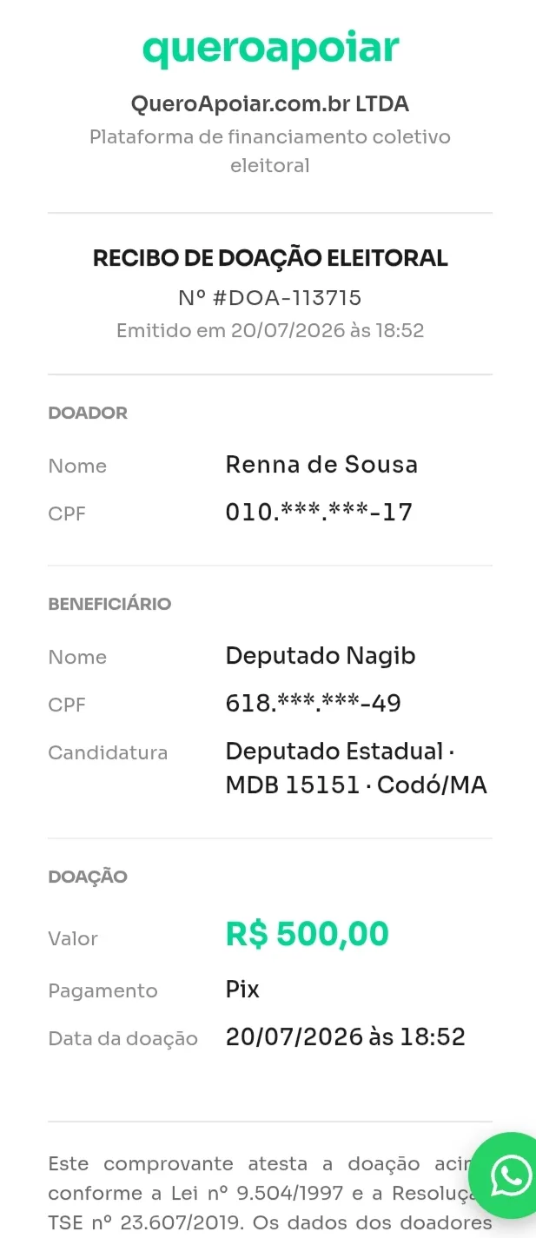Open the WhatsApp floating chat button
Screen dimensions: 536x1238
(x=507, y=1175)
